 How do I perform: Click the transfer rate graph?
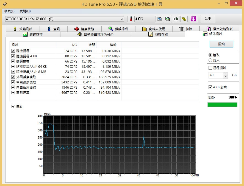click(x=120, y=145)
